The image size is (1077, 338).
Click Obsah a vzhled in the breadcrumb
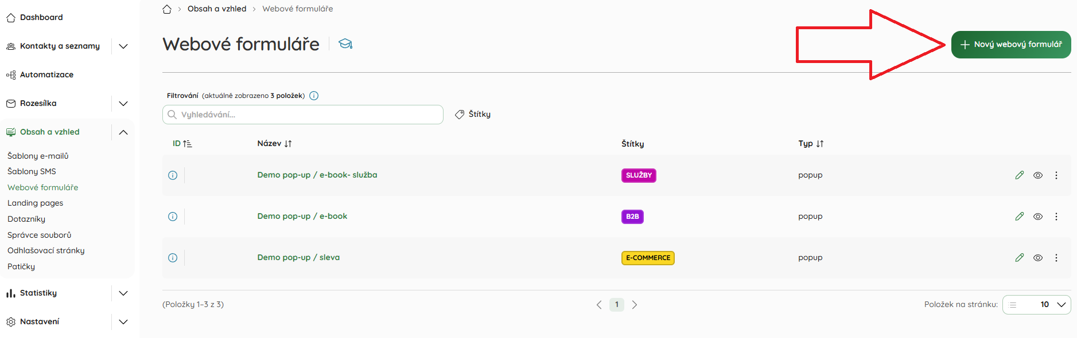(217, 9)
